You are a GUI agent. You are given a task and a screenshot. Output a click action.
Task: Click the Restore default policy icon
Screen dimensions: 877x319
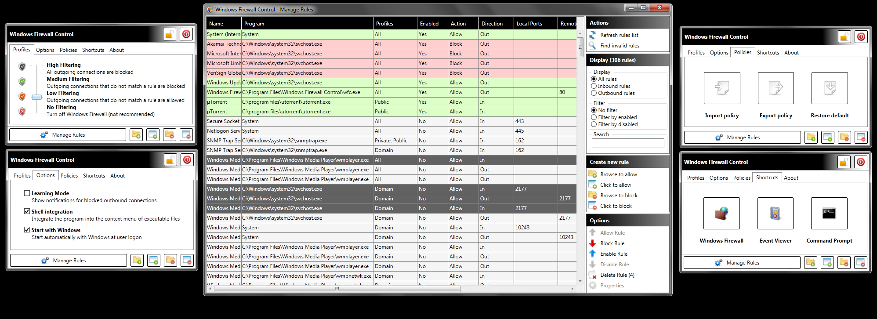tap(830, 88)
